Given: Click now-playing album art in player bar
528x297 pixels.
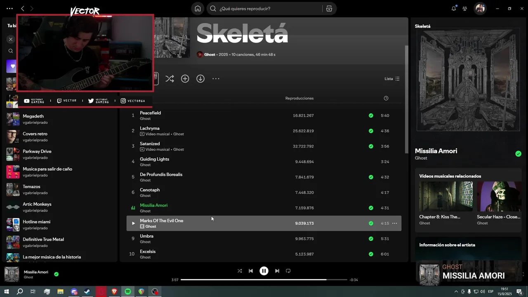Looking at the screenshot, I should [12, 274].
